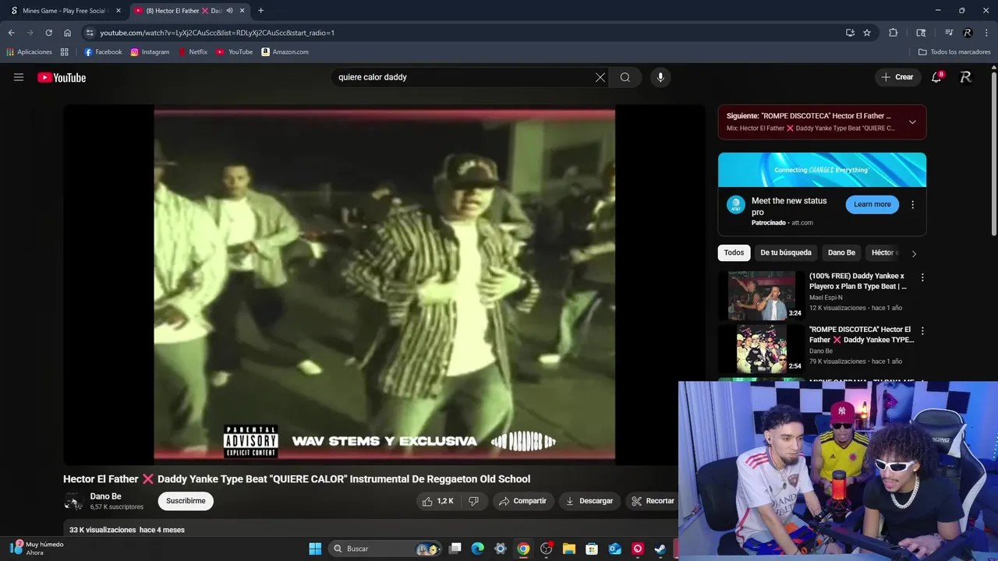Screen dimensions: 998x561
Task: Open the Netflix bookmark
Action: coord(193,52)
